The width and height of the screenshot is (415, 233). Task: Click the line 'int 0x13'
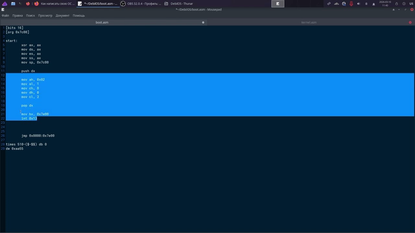pos(29,118)
